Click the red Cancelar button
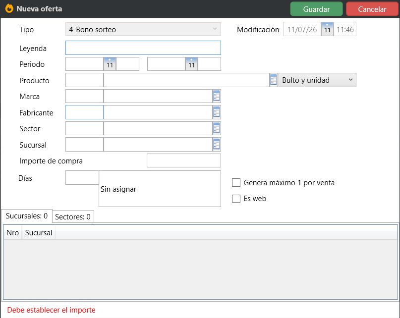400x318 pixels. coord(372,9)
